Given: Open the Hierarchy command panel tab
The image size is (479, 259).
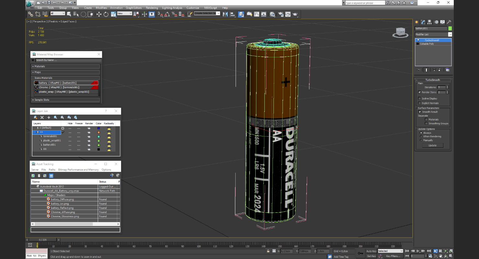Looking at the screenshot, I should (x=429, y=22).
